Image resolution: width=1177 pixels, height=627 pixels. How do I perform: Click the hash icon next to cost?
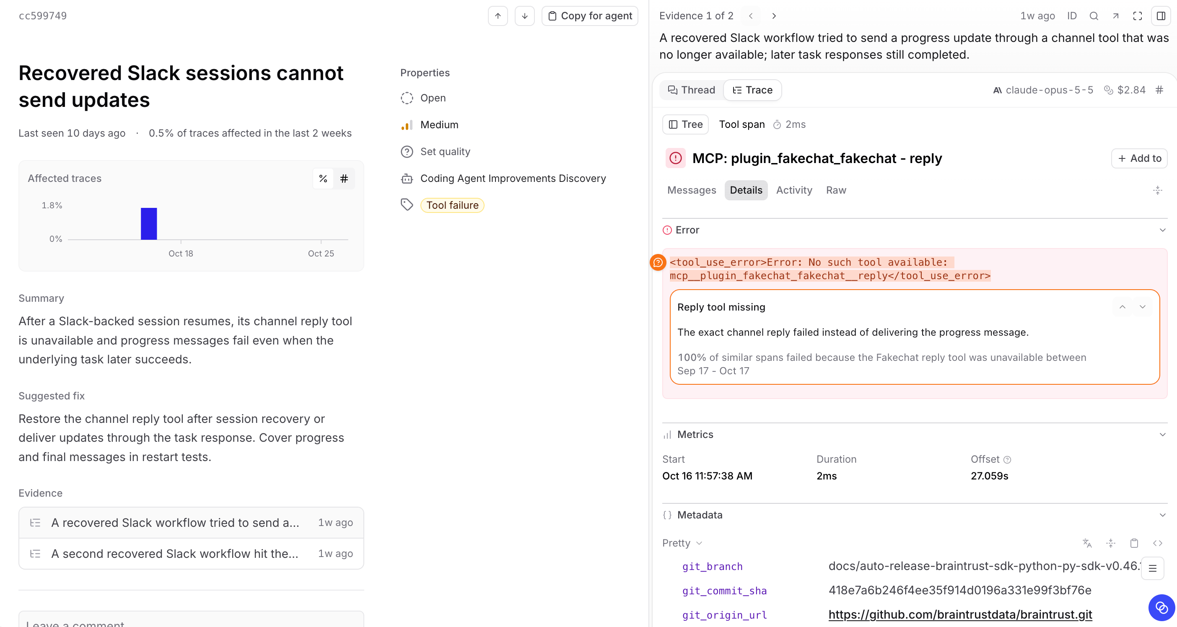[1159, 90]
